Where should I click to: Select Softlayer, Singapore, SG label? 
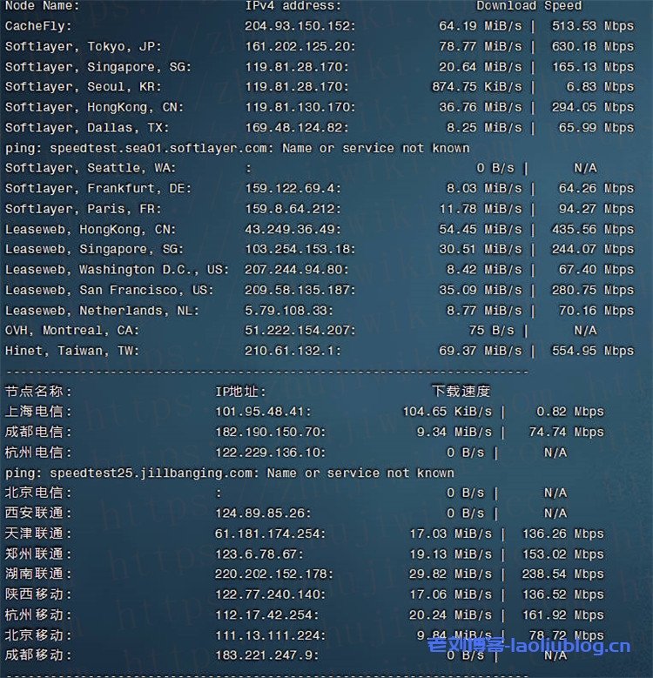tap(98, 67)
